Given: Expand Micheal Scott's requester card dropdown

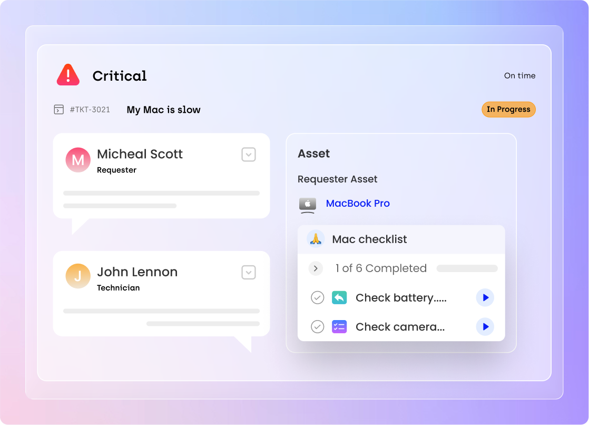Looking at the screenshot, I should [x=249, y=154].
